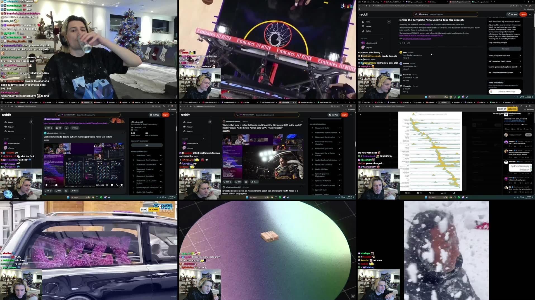Open settings gear on Destiny debate video
This screenshot has width=535, height=300.
click(x=112, y=185)
